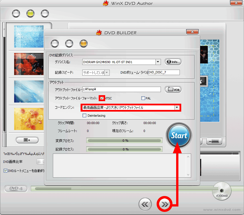The image size is (244, 215).
Task: Click the クリップ長さ value 00:00:00
Action: click(x=150, y=123)
